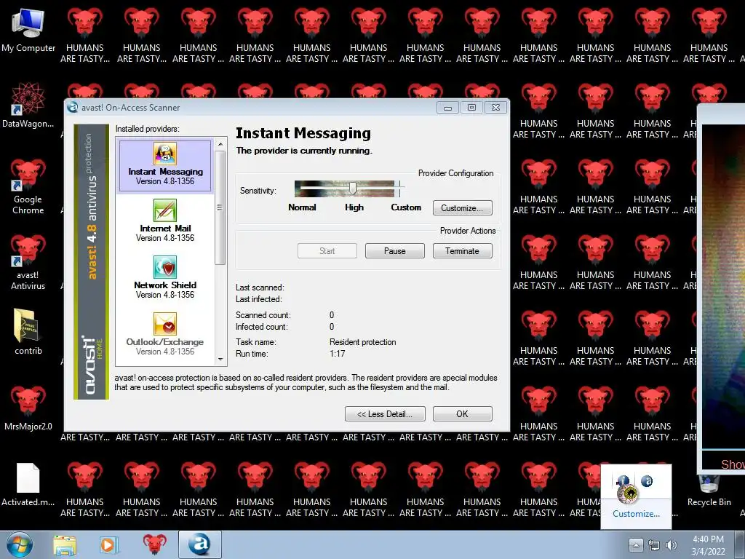Viewport: 745px width, 559px height.
Task: Open the Windows Start menu orb
Action: coord(20,544)
